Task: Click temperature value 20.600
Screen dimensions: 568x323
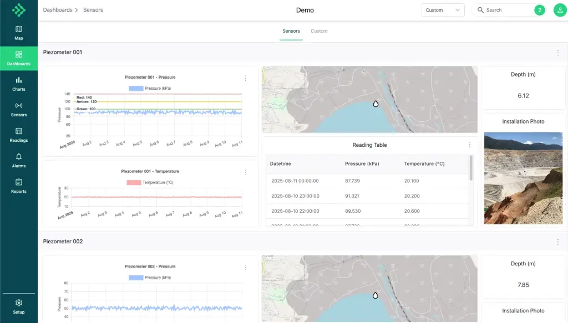Action: coord(412,211)
